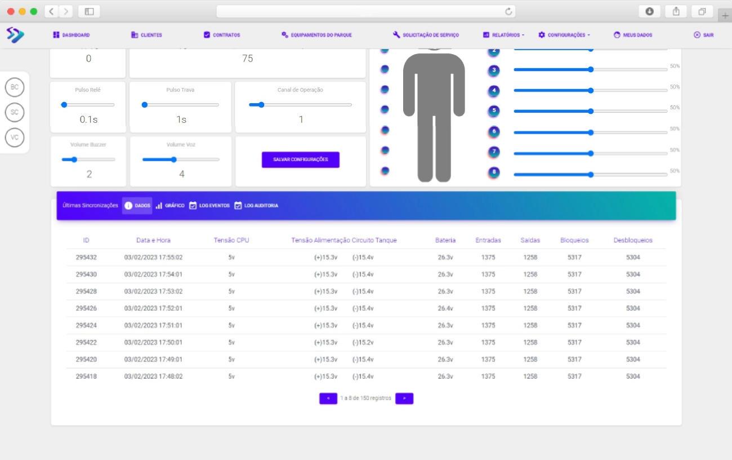Open the Dashboard page

(72, 35)
